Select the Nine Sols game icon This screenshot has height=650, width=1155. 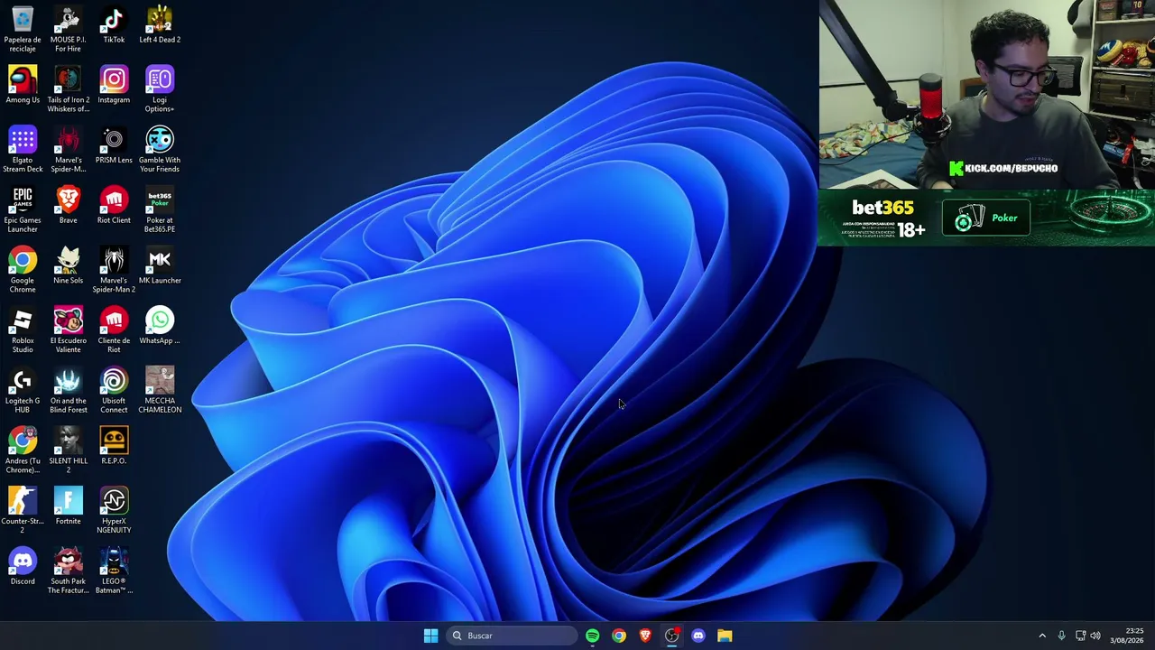coord(68,266)
